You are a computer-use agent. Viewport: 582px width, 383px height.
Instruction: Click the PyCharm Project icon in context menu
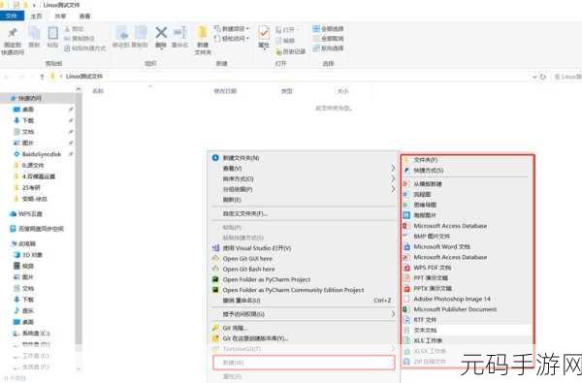click(x=215, y=279)
